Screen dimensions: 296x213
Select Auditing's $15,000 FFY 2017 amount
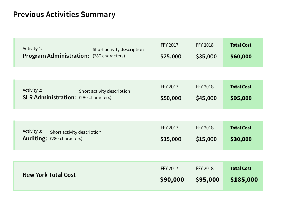[170, 139]
